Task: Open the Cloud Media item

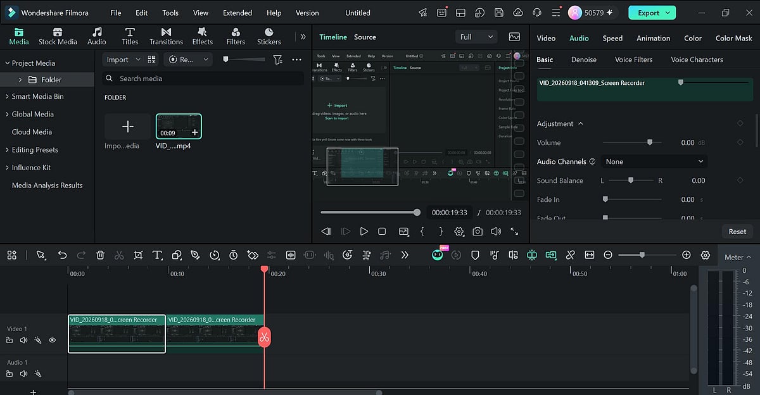Action: click(32, 132)
